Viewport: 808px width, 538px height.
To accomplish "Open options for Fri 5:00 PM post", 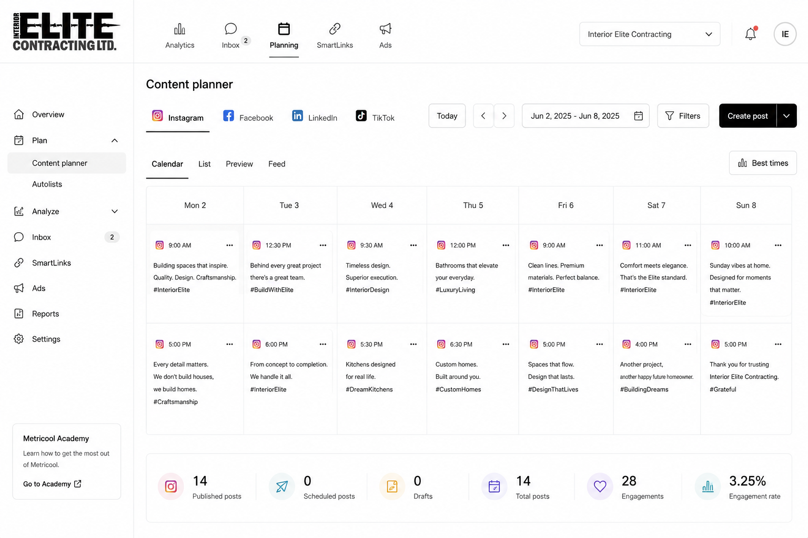I will 599,344.
